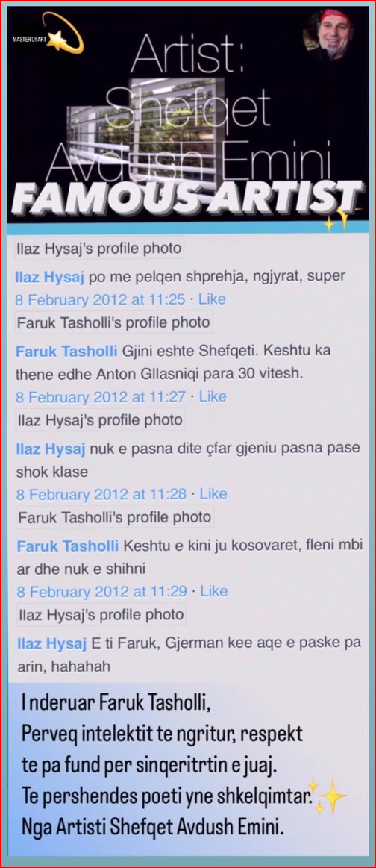Like the comment posted at 11:25

(213, 299)
